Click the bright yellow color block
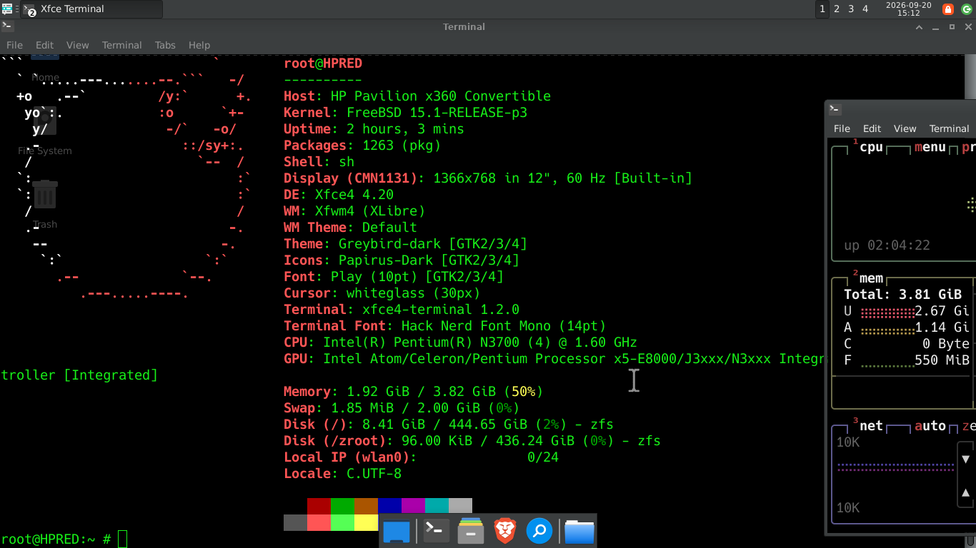Viewport: 976px width, 548px height. pos(366,522)
